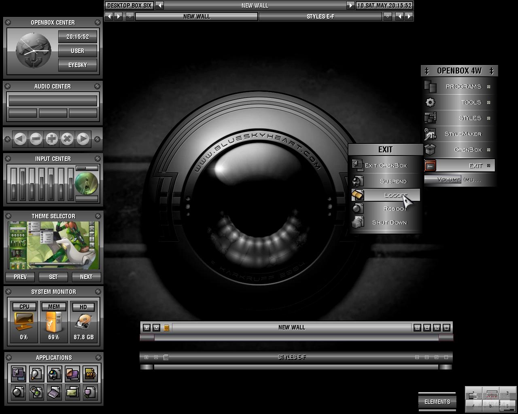518x414 pixels.
Task: Launch the MP3 player application icon
Action: [x=90, y=374]
